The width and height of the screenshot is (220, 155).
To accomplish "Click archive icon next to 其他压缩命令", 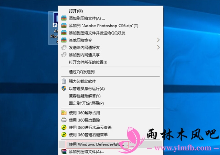I will 64,40.
